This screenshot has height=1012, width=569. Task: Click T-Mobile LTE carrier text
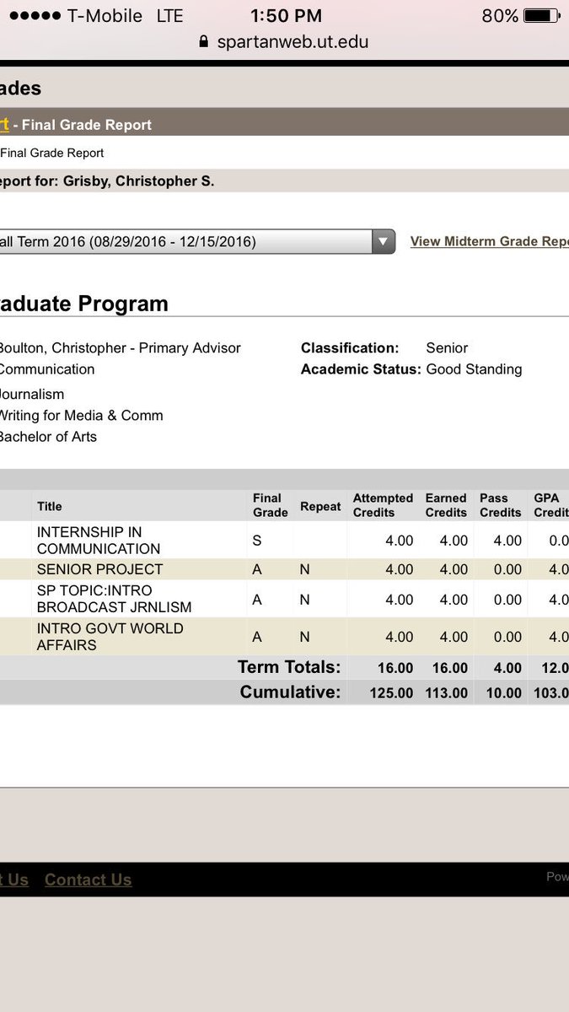coord(126,16)
